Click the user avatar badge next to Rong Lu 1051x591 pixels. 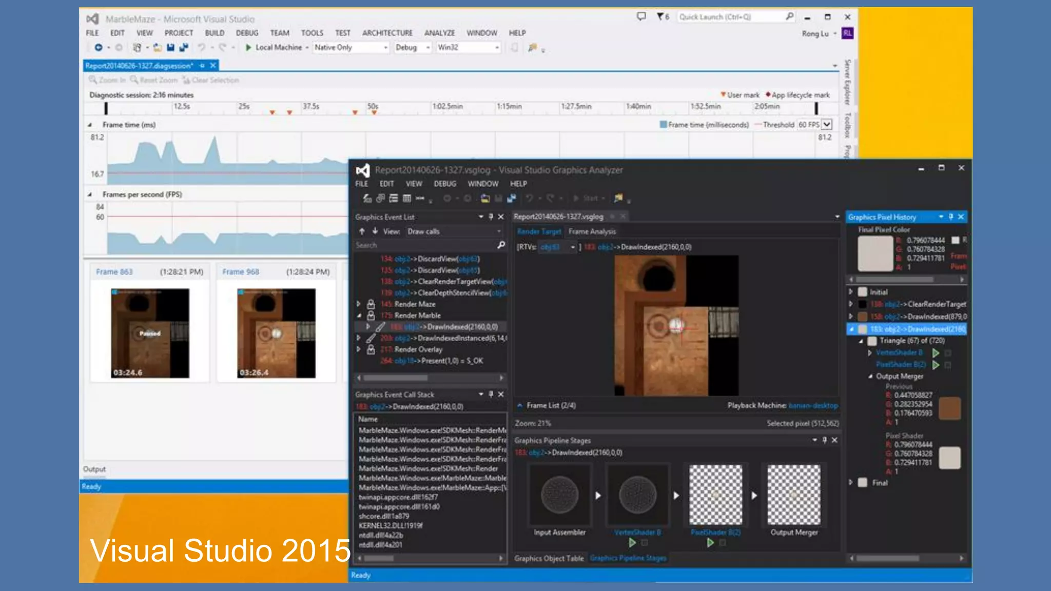point(847,33)
